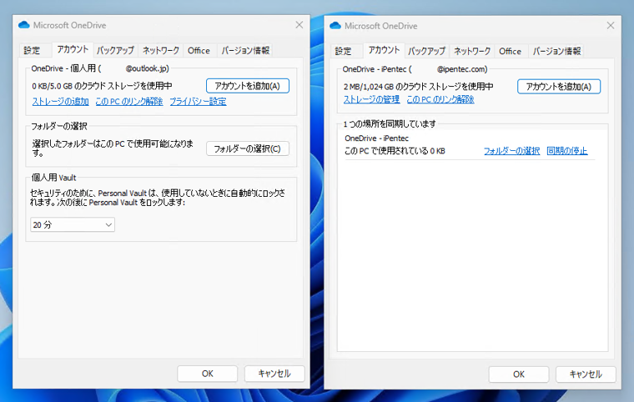Open ネットワーク tab in the left window

point(160,51)
